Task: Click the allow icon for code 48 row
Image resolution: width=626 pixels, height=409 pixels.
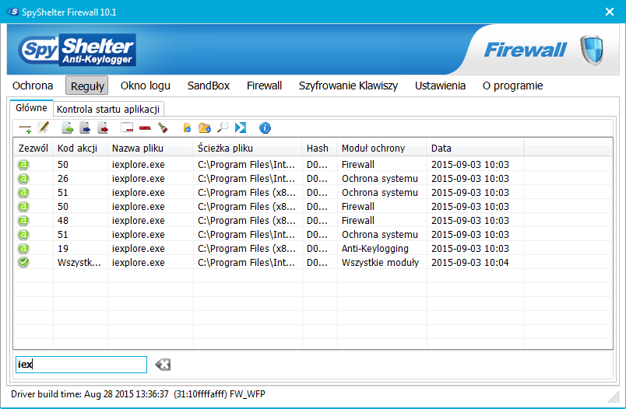Action: (23, 220)
